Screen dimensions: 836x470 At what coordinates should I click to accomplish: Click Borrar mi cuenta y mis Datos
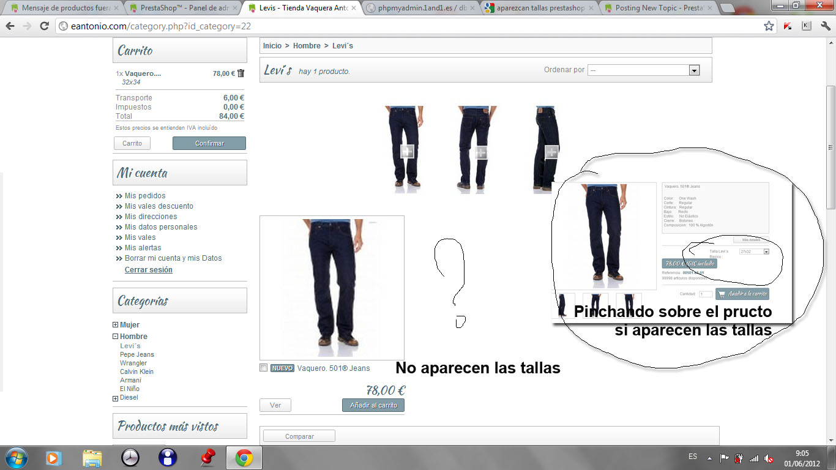pos(173,258)
